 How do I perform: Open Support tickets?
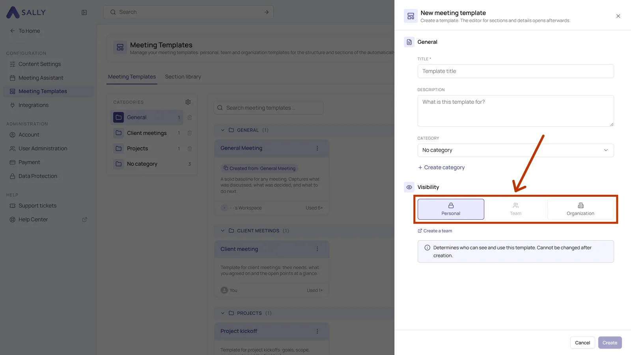(37, 206)
